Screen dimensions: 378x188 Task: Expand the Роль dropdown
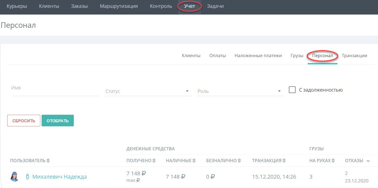coord(240,91)
